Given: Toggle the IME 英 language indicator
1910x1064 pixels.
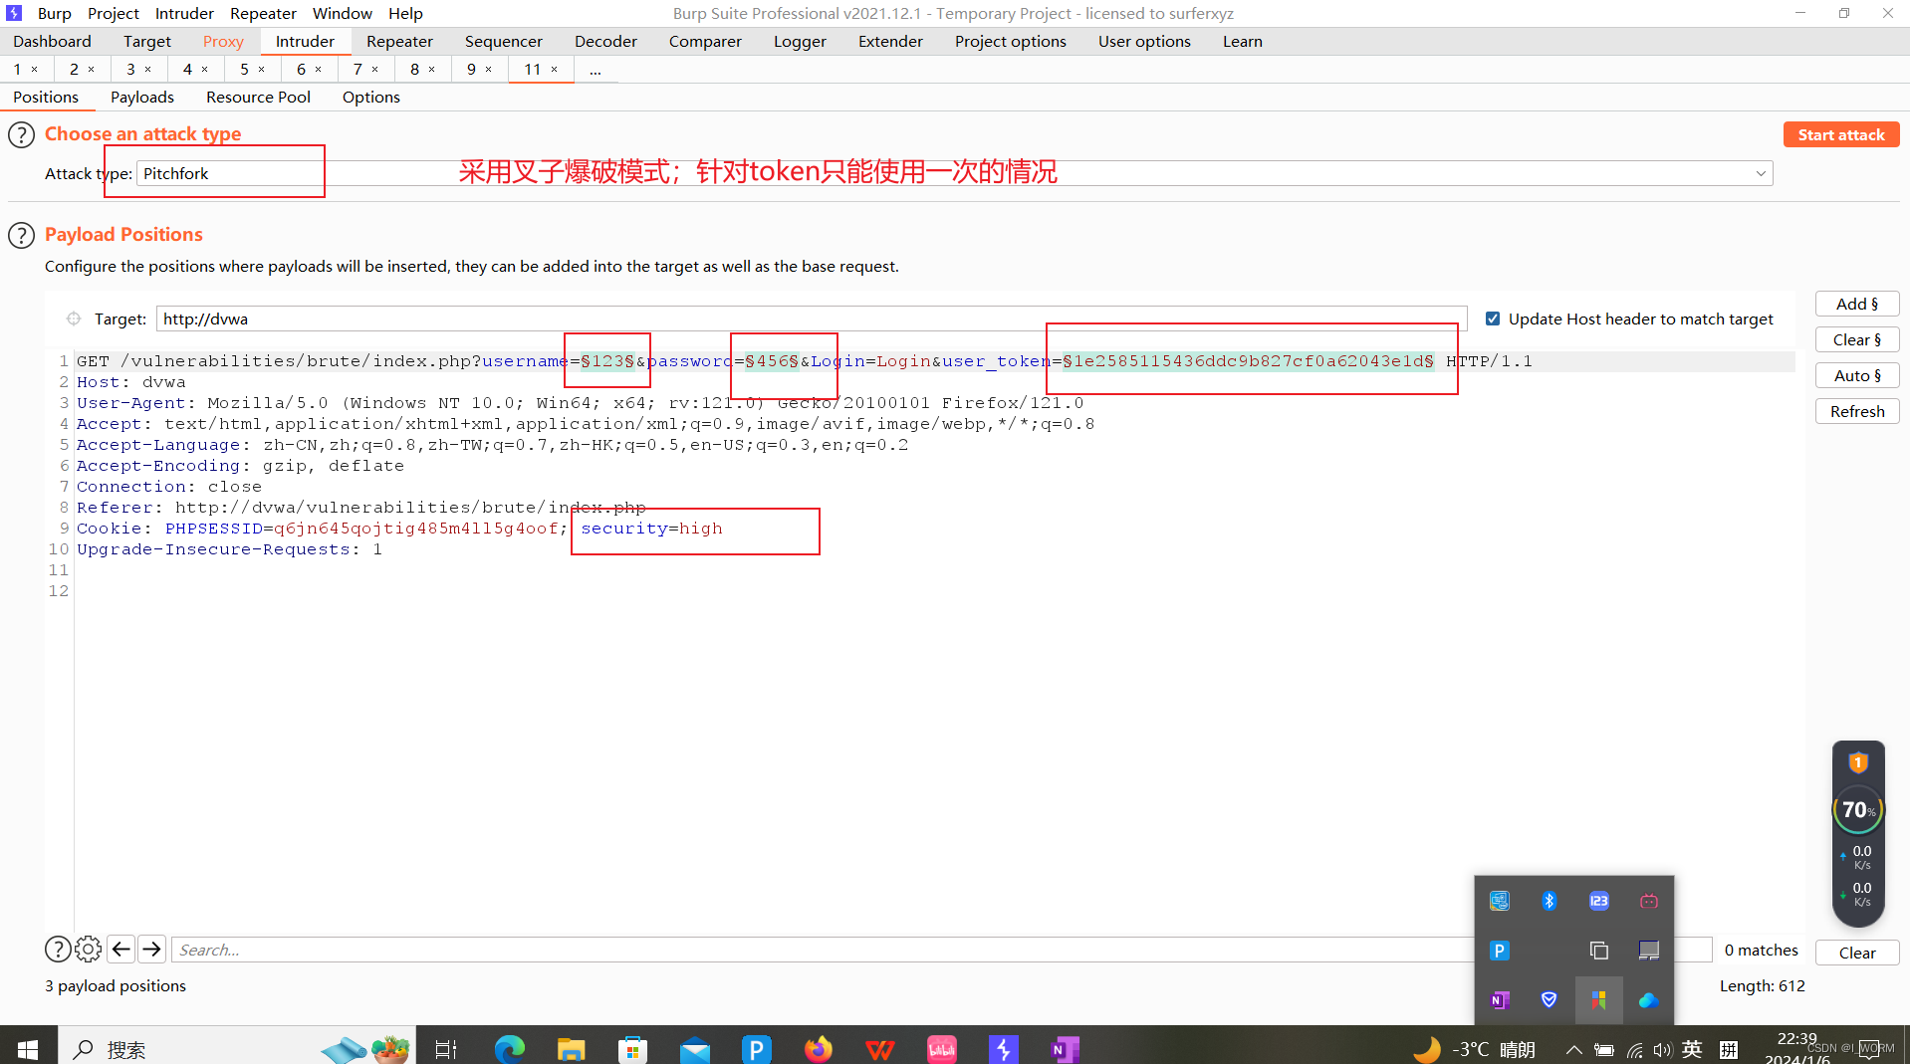Looking at the screenshot, I should [1692, 1049].
